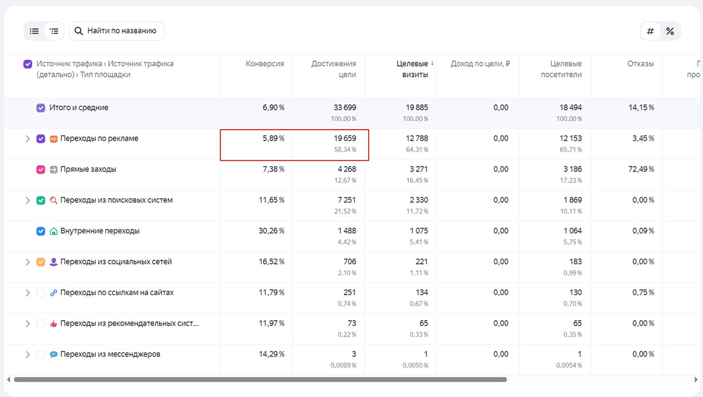703x397 pixels.
Task: Click the social networks traffic icon
Action: 54,262
